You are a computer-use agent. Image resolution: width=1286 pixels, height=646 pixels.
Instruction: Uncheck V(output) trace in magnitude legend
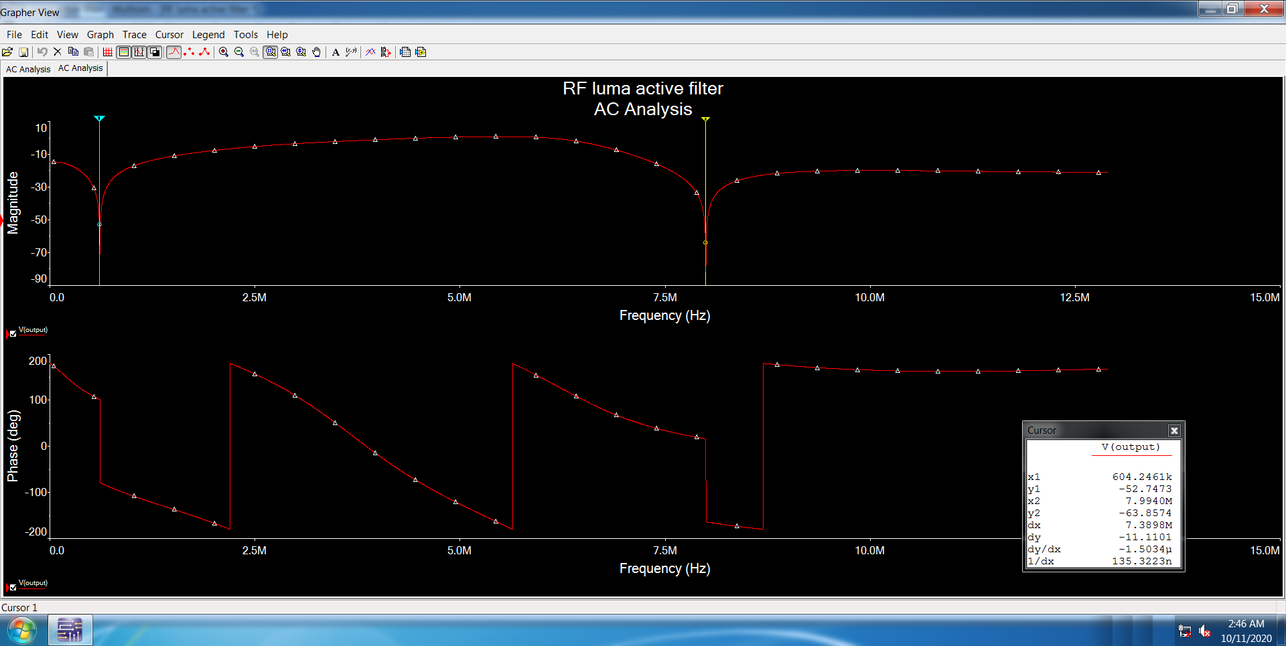[x=13, y=333]
